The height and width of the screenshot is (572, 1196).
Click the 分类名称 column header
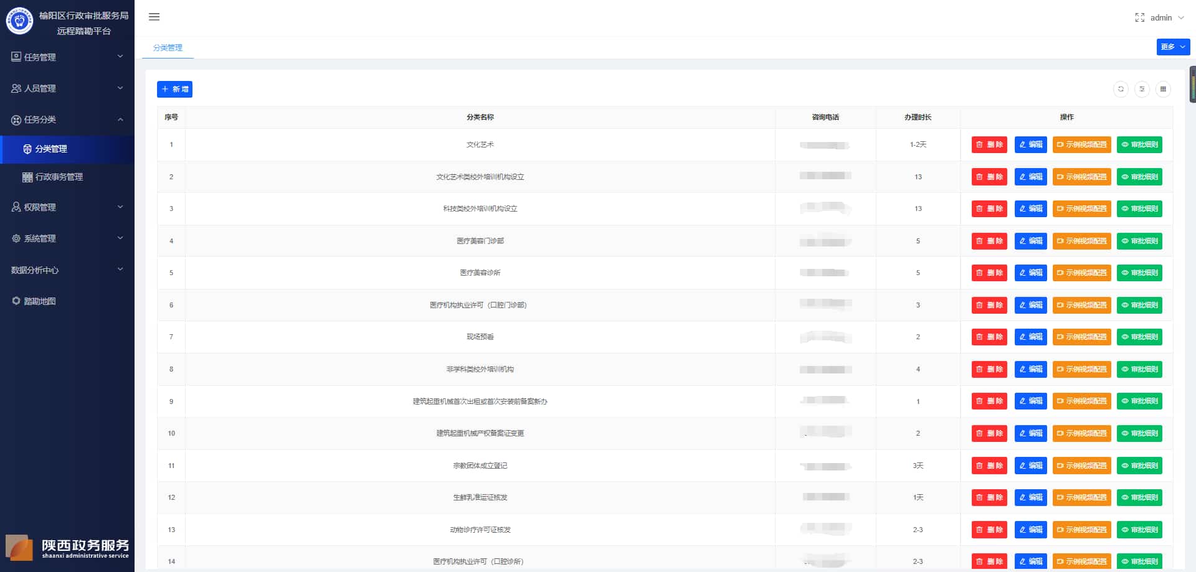[x=480, y=117]
